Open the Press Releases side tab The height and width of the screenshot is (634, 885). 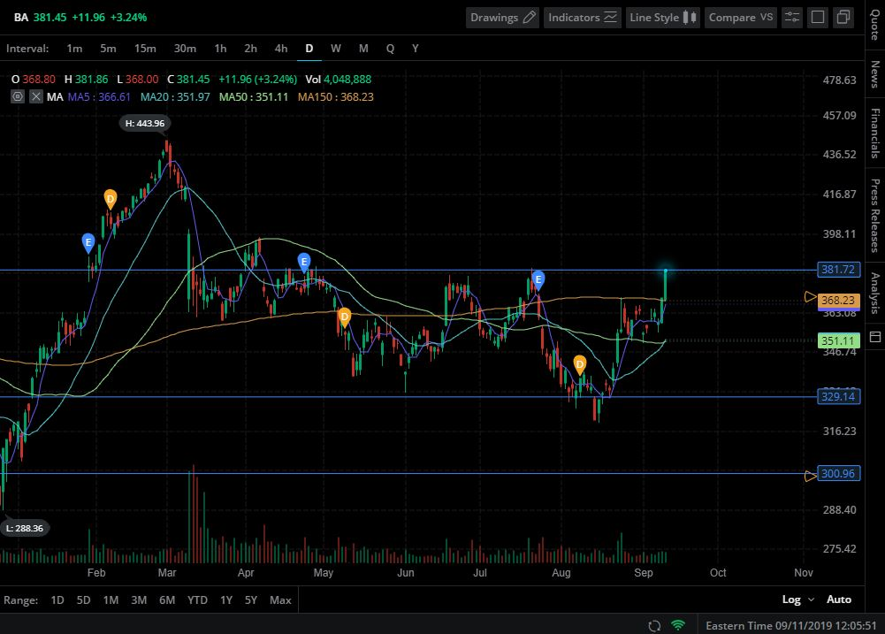875,216
